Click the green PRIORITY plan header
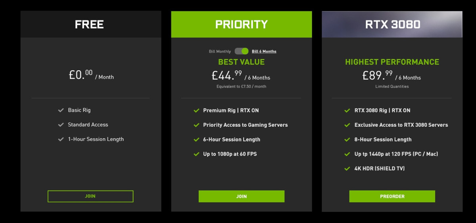 242,24
